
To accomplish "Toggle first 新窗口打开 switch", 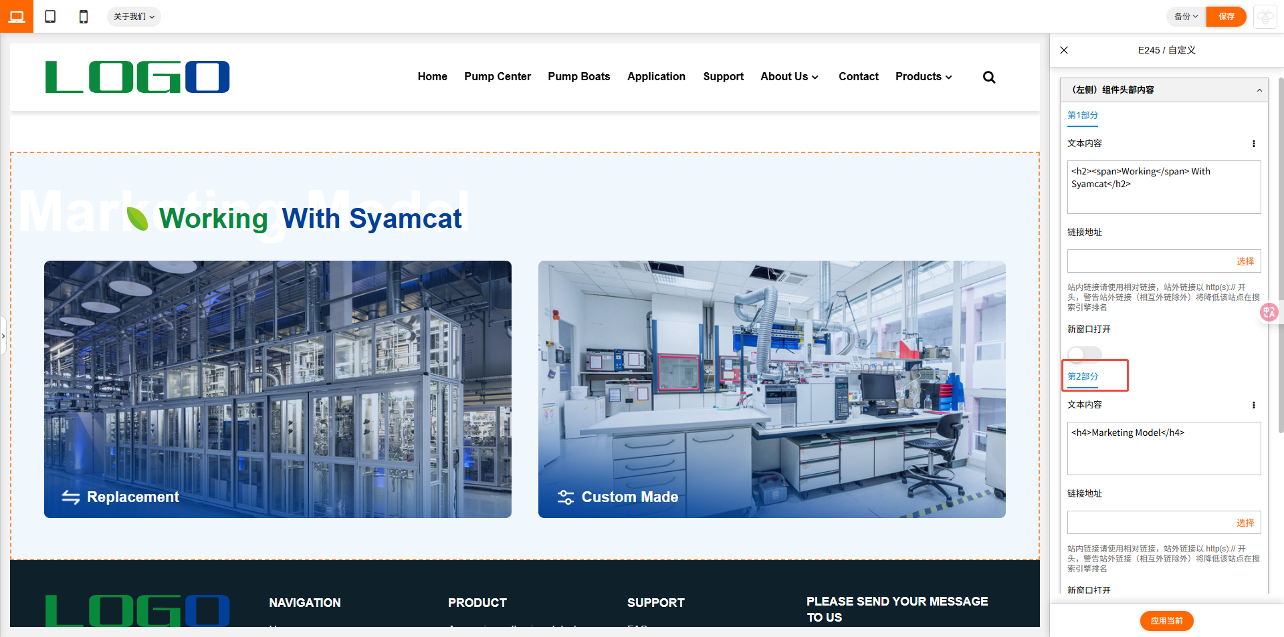I will tap(1084, 354).
